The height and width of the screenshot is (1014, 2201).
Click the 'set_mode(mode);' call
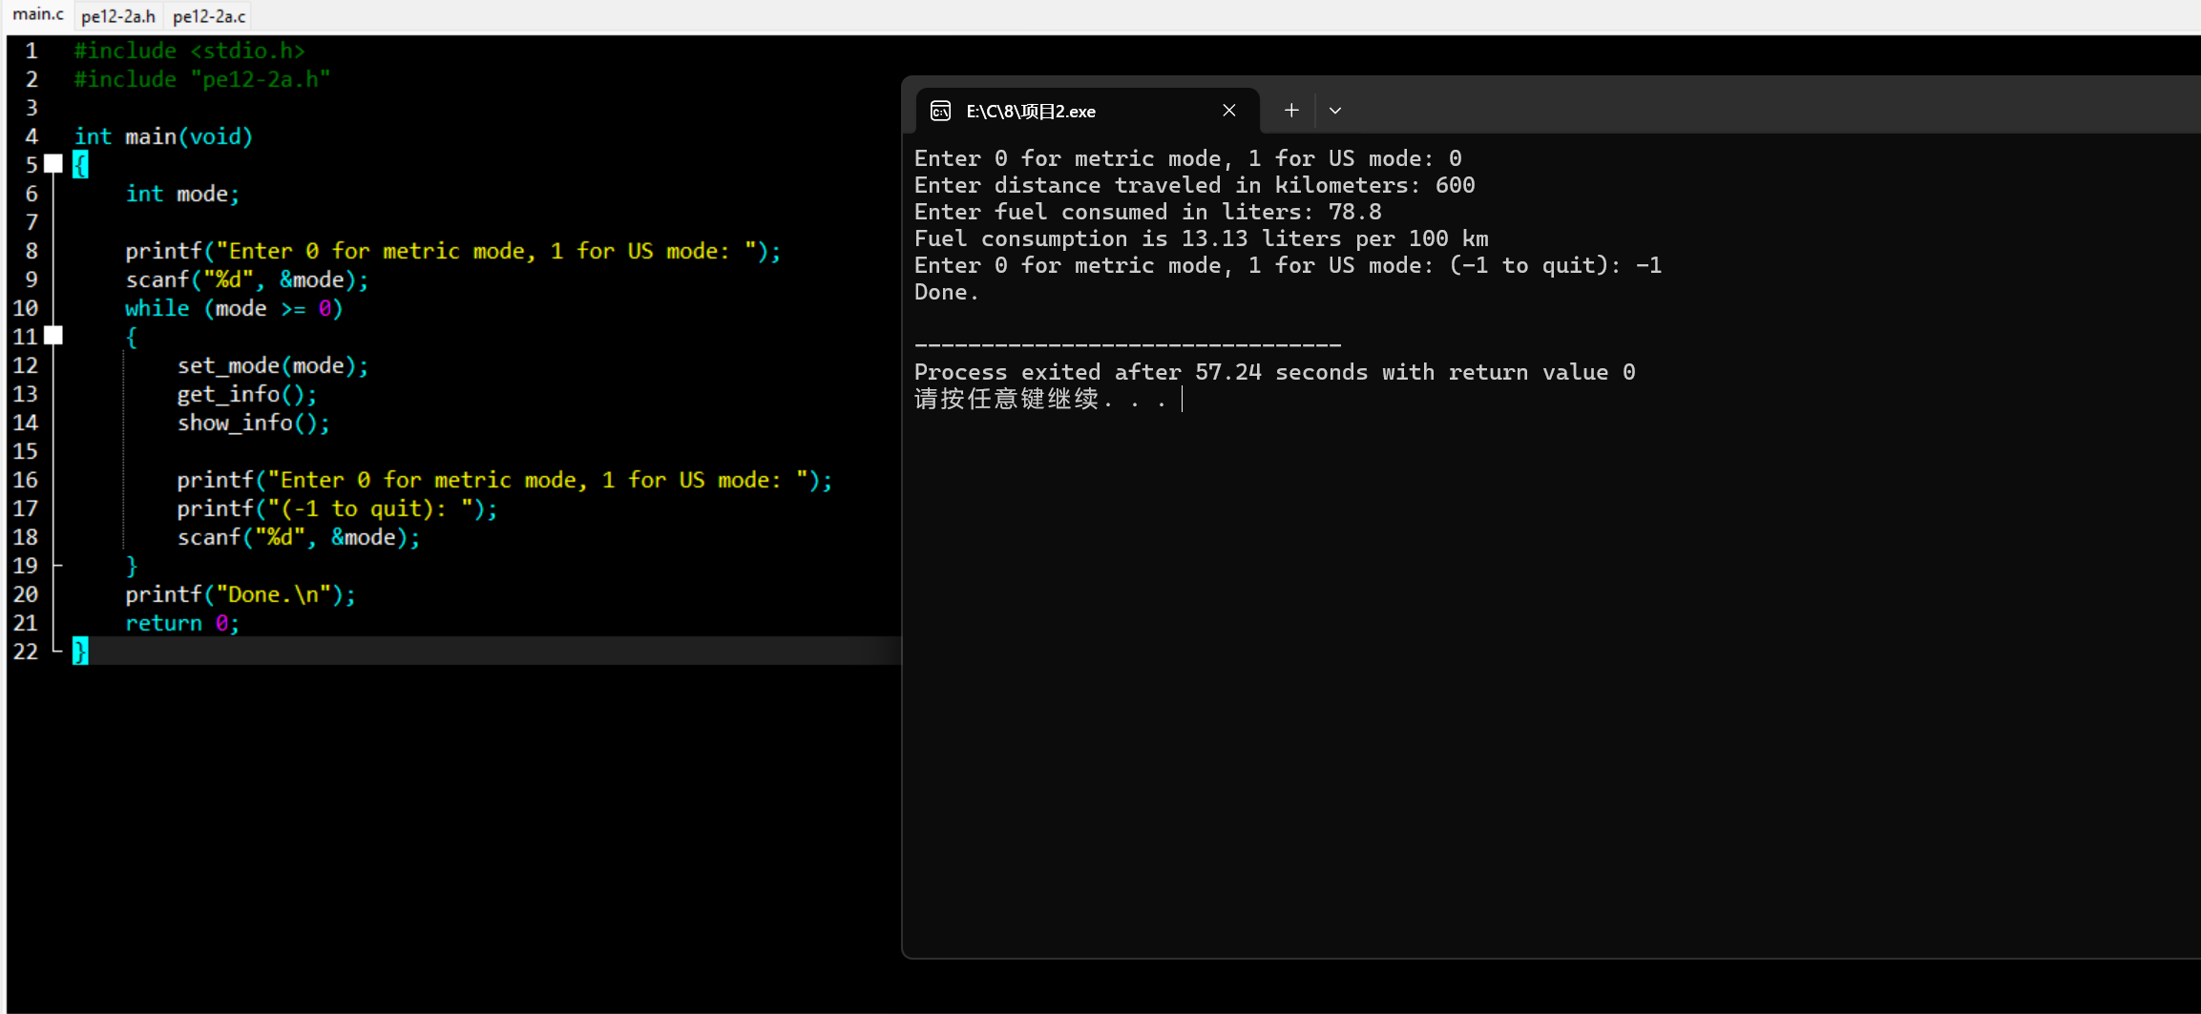[x=273, y=365]
